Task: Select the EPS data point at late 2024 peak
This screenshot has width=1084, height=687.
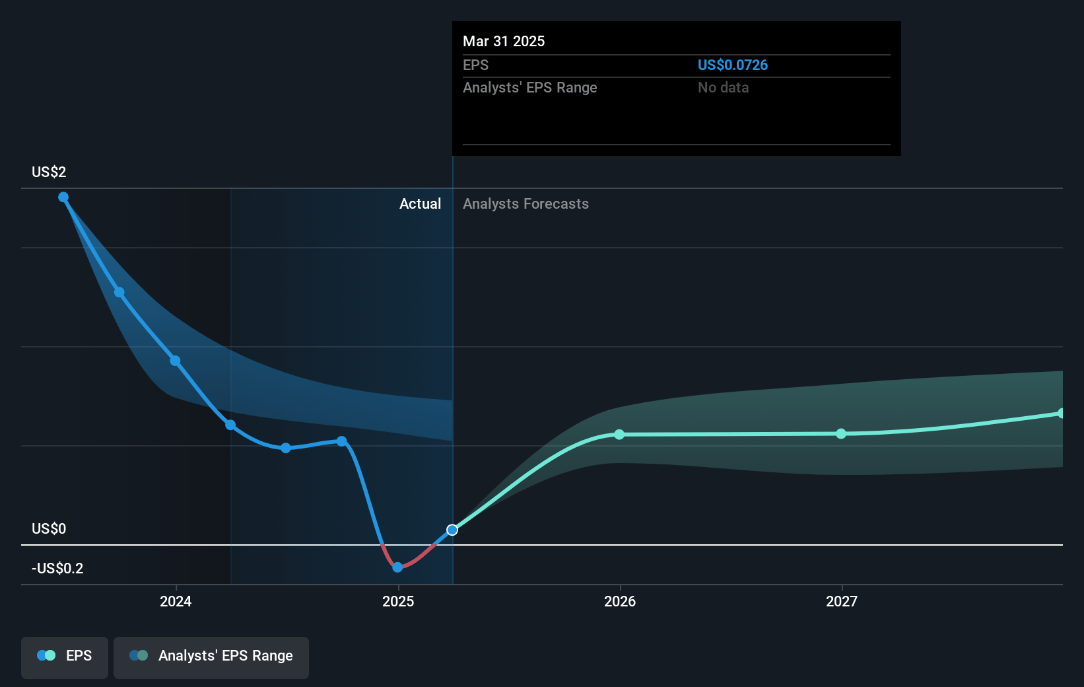Action: pos(341,441)
